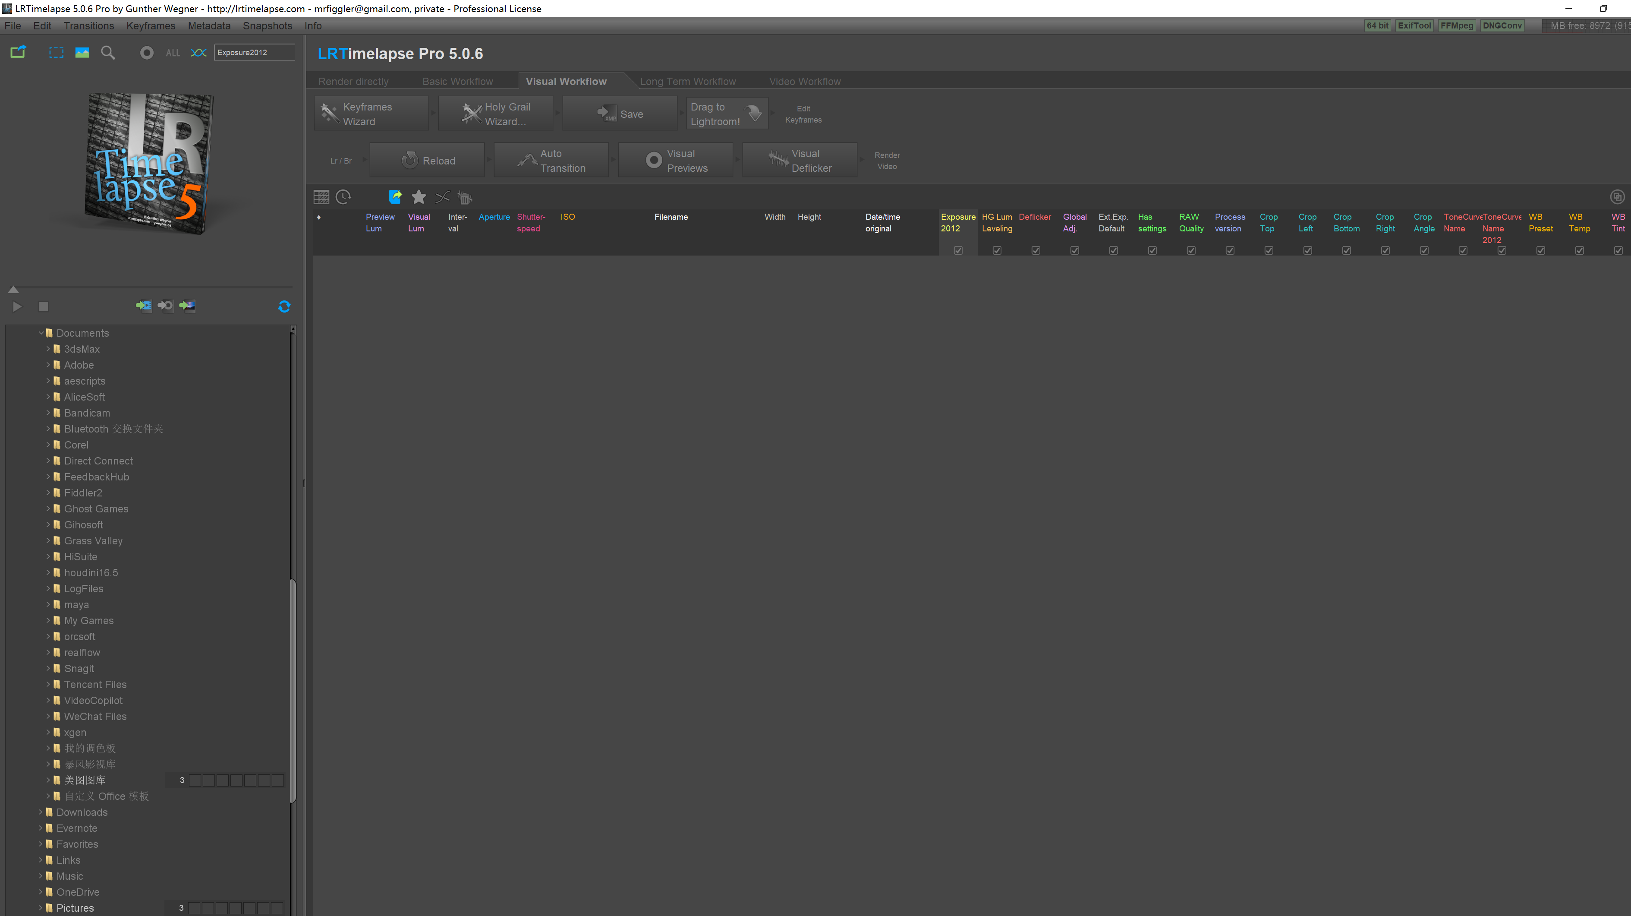Toggle the Global Adj. checkbox

tap(1074, 250)
